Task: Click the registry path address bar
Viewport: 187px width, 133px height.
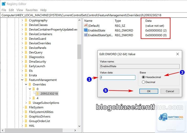Action: point(93,15)
